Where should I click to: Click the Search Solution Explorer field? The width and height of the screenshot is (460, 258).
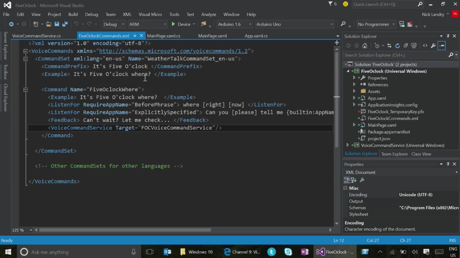point(396,55)
